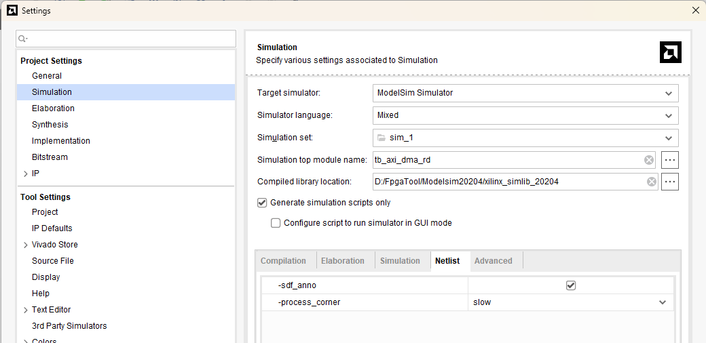Browse for compiled library location
706x343 pixels.
(669, 182)
